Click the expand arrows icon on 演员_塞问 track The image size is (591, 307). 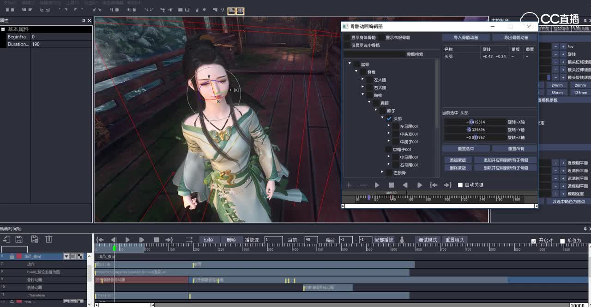[80, 256]
